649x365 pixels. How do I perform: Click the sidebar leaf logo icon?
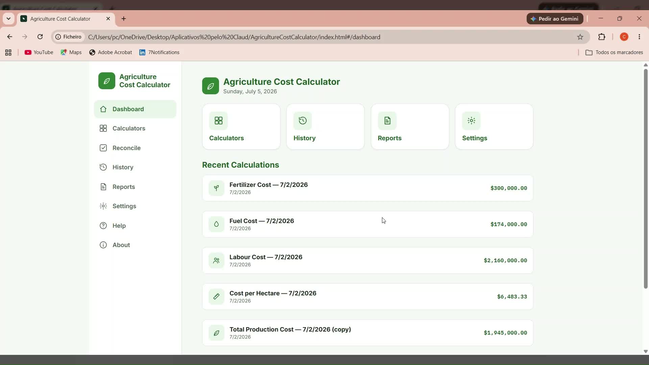[106, 81]
